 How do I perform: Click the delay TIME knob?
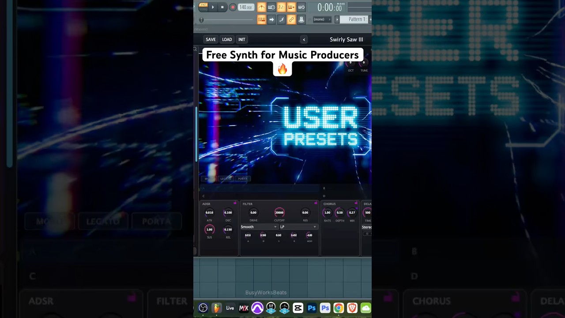(x=367, y=212)
